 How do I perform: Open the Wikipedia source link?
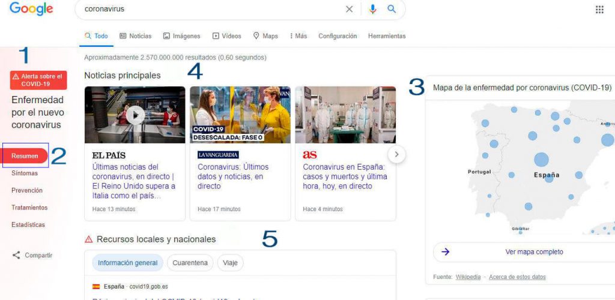468,277
